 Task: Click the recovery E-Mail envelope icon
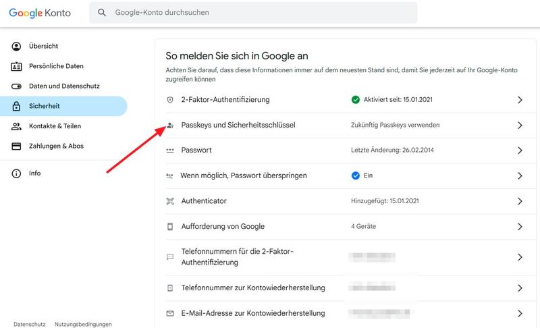[170, 314]
